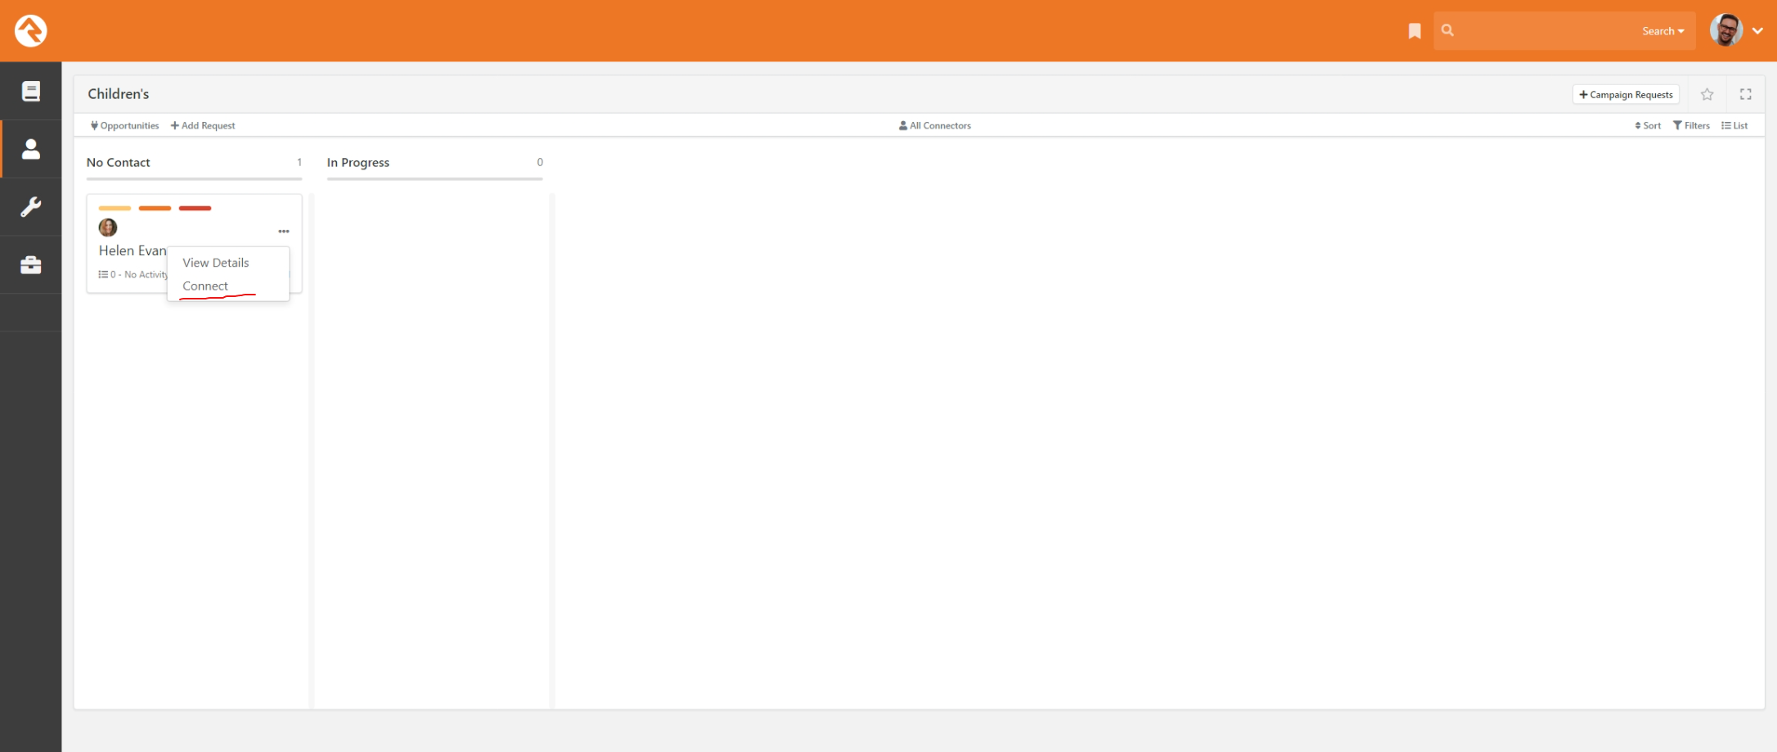Image resolution: width=1777 pixels, height=752 pixels.
Task: Choose Connect from the card menu
Action: pos(206,286)
